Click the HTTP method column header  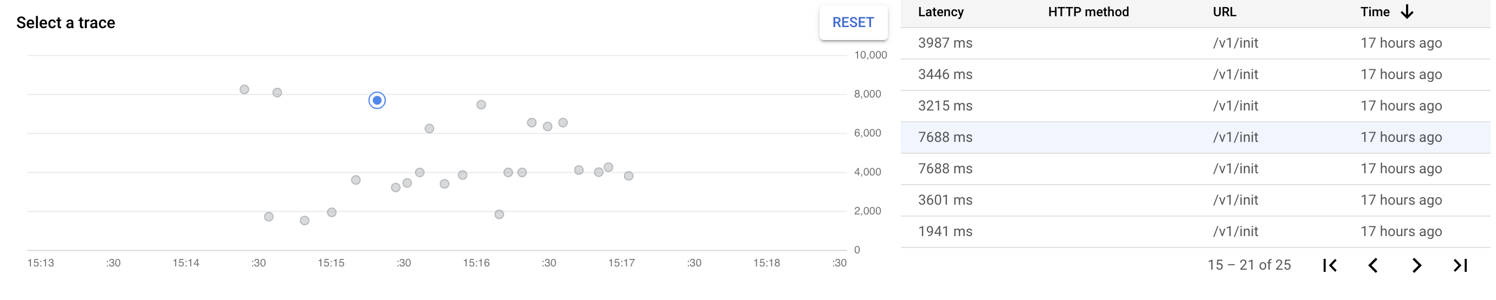1088,12
